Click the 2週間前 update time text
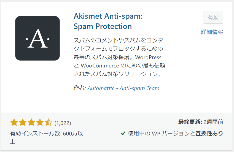234x152 pixels. (x=213, y=122)
